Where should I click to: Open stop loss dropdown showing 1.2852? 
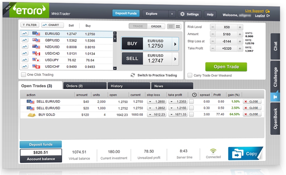(x=157, y=108)
